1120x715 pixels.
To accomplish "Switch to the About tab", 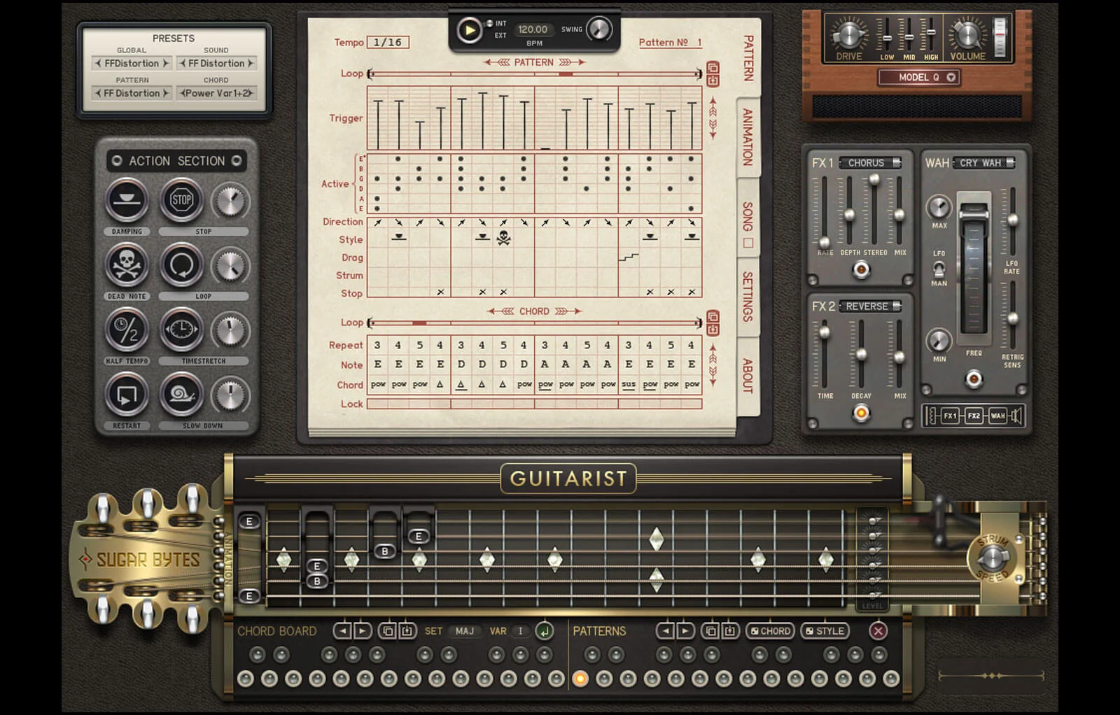I will pyautogui.click(x=748, y=376).
